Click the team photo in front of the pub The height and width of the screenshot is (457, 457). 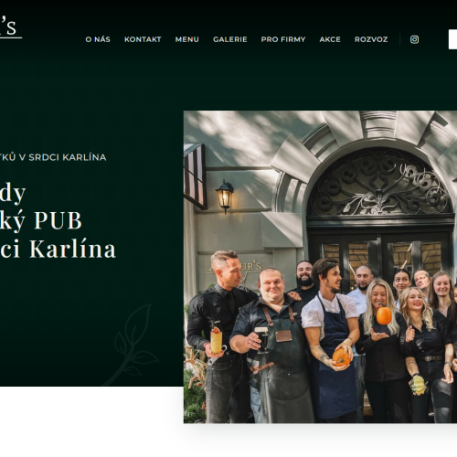(320, 267)
